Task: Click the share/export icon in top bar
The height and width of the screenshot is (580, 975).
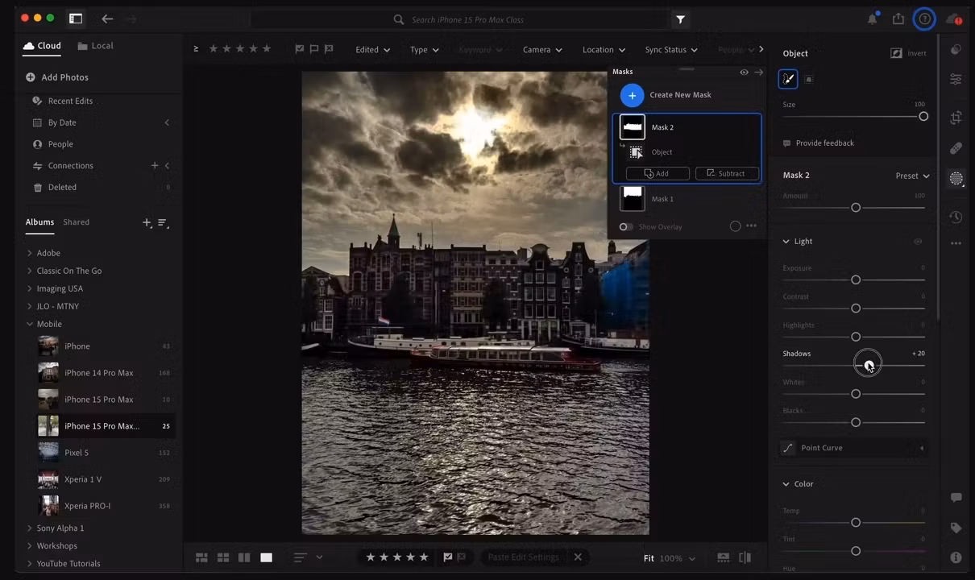Action: (x=898, y=19)
